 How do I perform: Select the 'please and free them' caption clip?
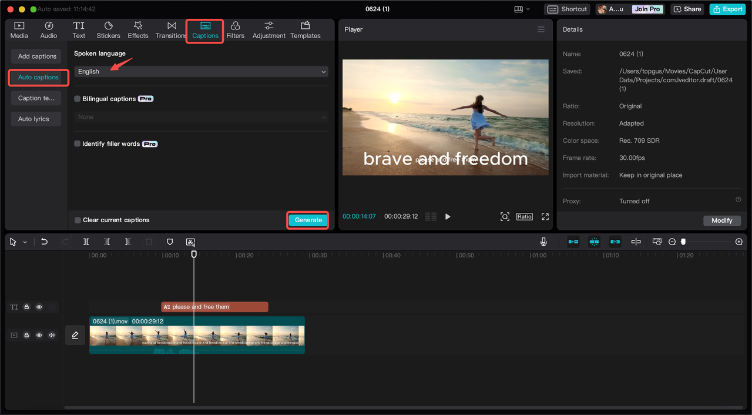tap(214, 307)
